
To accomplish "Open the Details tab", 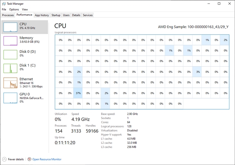I will click(76, 15).
